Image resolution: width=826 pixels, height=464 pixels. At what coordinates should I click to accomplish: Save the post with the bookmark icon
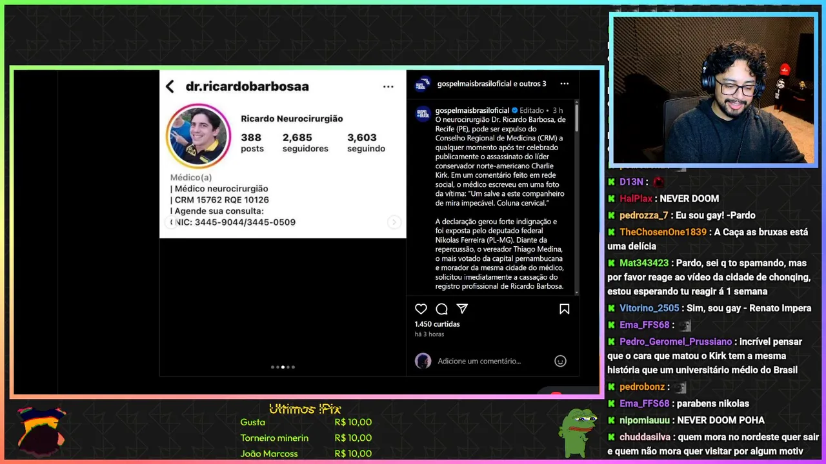pos(564,309)
